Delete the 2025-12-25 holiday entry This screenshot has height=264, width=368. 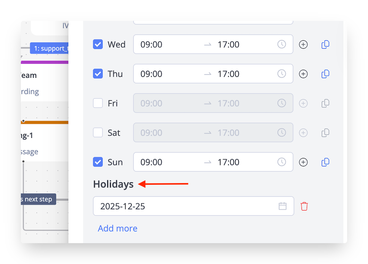(x=304, y=206)
